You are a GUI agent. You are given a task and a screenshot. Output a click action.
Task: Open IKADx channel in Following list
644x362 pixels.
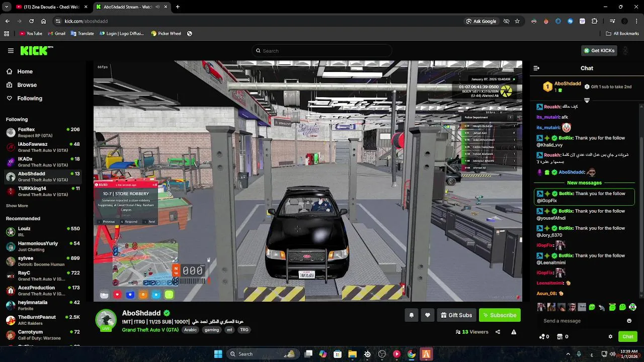click(43, 162)
